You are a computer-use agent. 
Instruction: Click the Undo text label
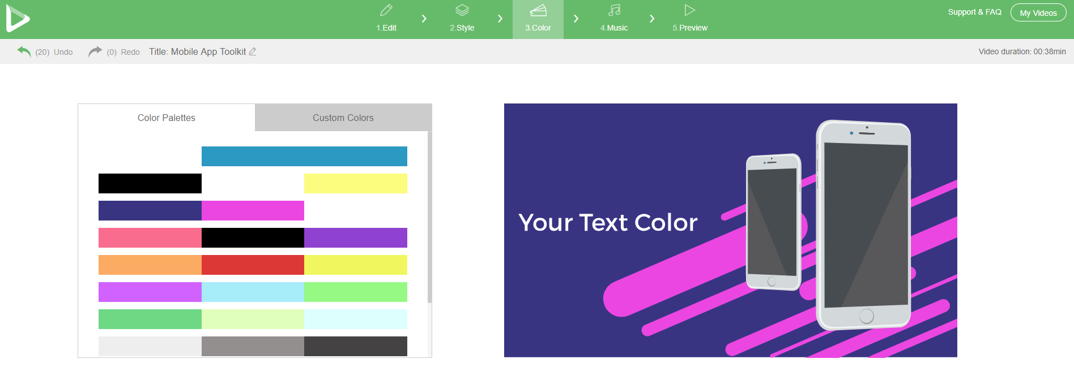pyautogui.click(x=63, y=52)
